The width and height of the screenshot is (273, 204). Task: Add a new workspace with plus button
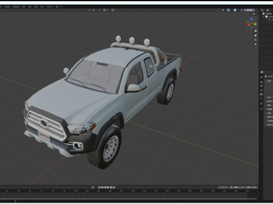pos(62,7)
